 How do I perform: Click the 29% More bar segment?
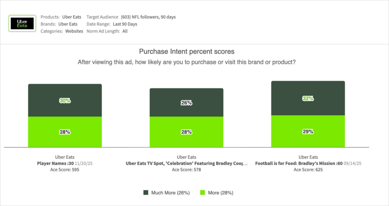308,131
